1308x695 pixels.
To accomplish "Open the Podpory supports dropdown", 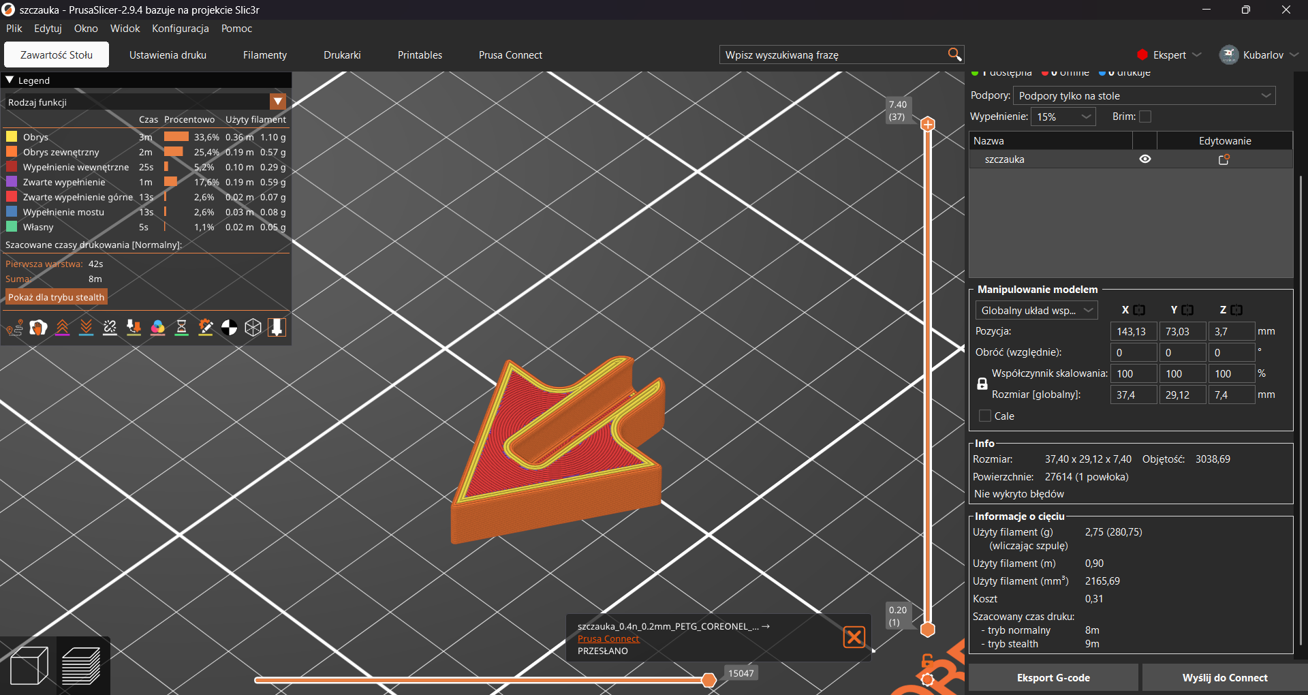I will 1144,95.
